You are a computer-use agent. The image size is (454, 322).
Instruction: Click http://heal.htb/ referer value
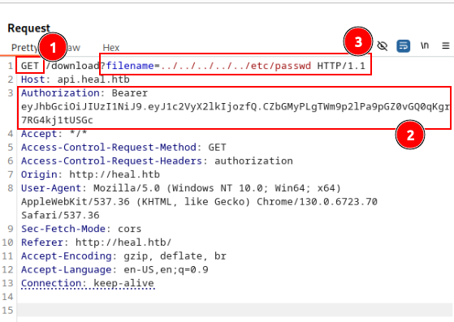pyautogui.click(x=123, y=243)
